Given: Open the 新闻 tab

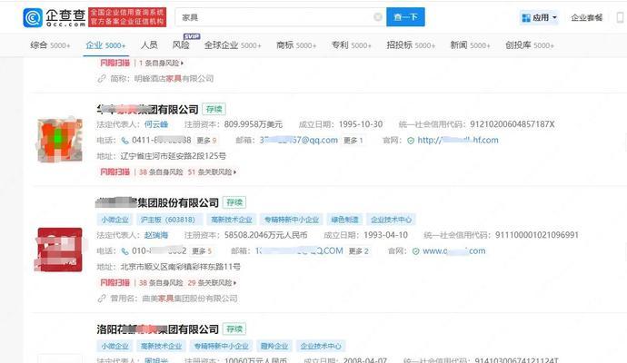Looking at the screenshot, I should tap(470, 45).
